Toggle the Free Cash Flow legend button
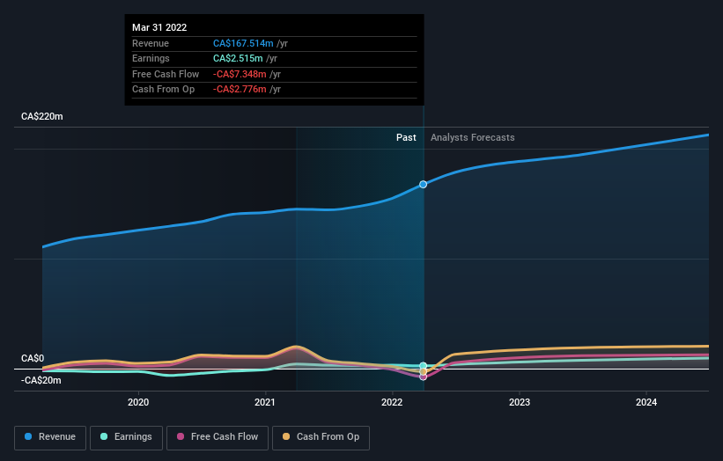 (218, 437)
